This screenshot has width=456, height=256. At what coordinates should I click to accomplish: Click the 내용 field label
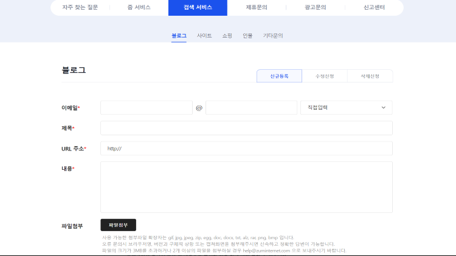pyautogui.click(x=67, y=169)
